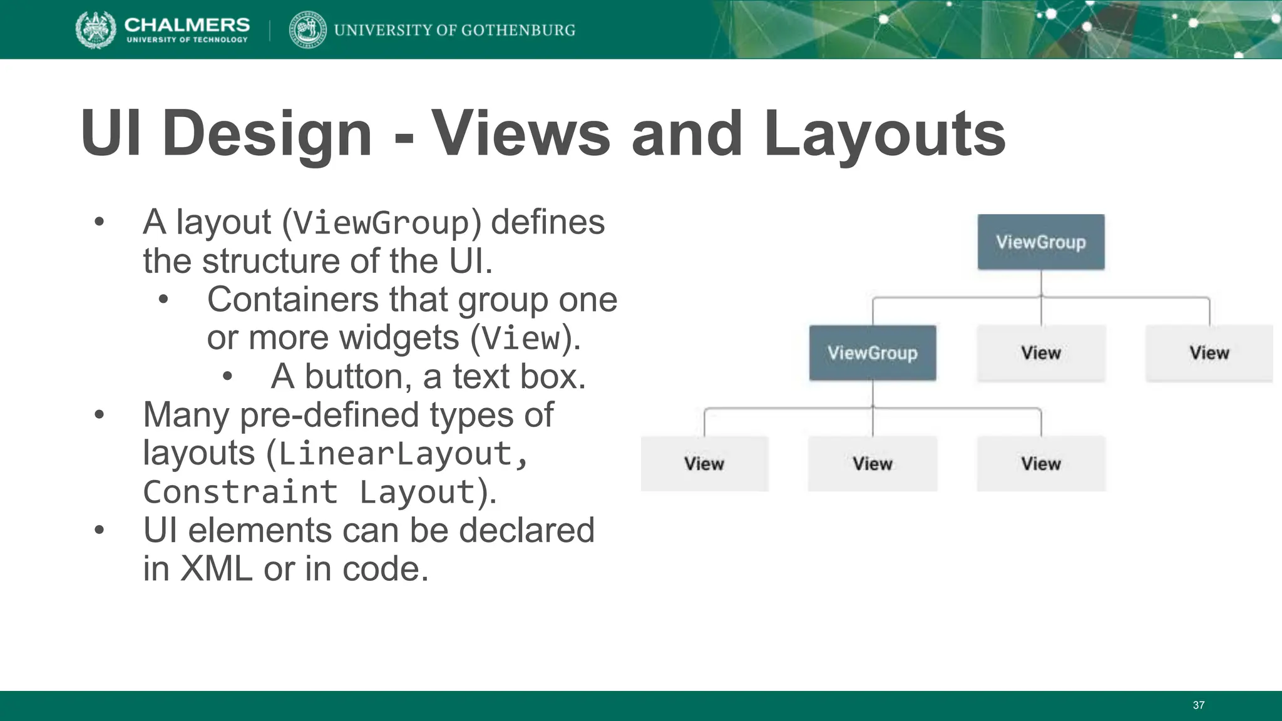Viewport: 1282px width, 721px height.
Task: Click the text 'A button, a text box.'
Action: 428,376
